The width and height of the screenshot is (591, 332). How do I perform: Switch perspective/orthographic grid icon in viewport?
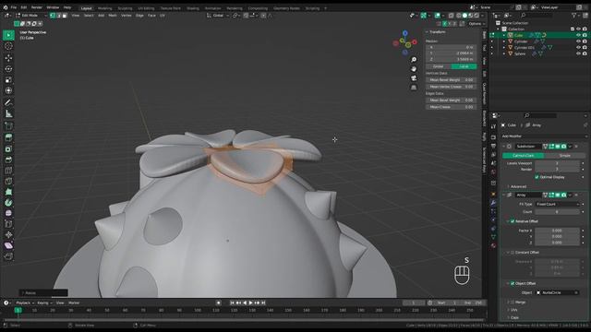point(414,88)
